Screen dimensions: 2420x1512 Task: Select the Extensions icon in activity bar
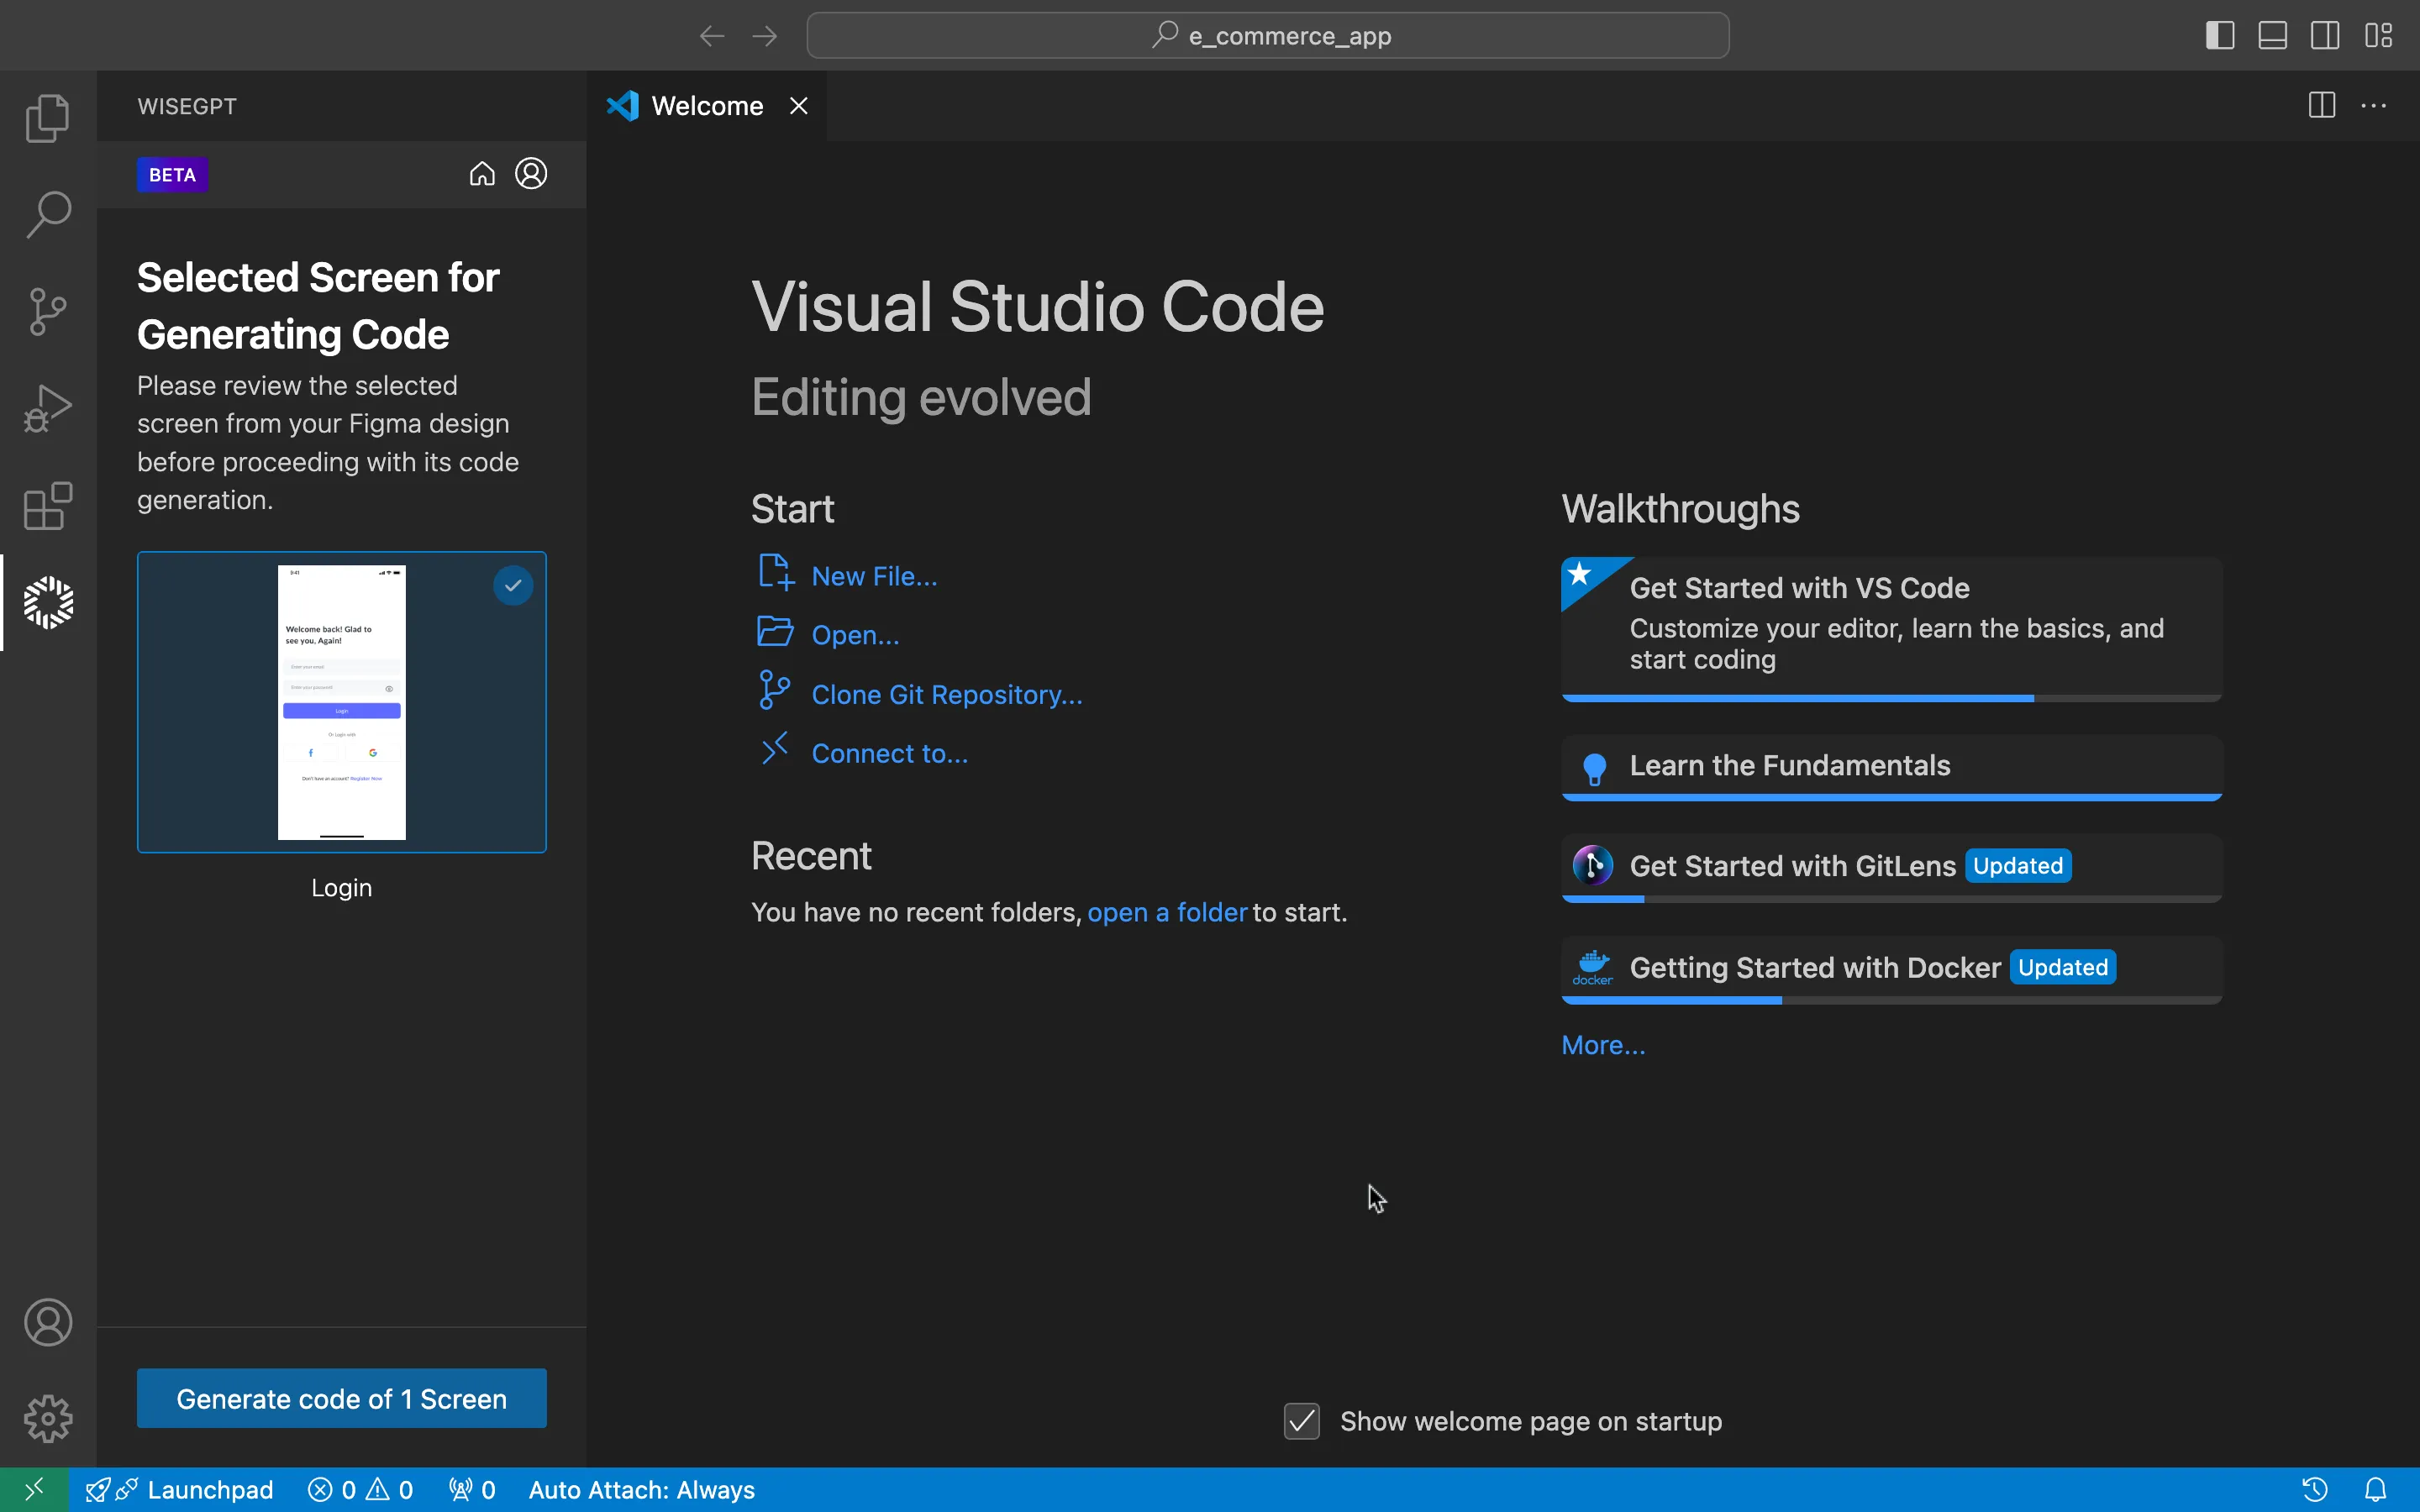(x=47, y=507)
